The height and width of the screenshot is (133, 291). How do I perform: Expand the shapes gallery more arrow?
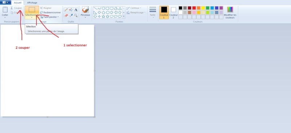[x=124, y=16]
